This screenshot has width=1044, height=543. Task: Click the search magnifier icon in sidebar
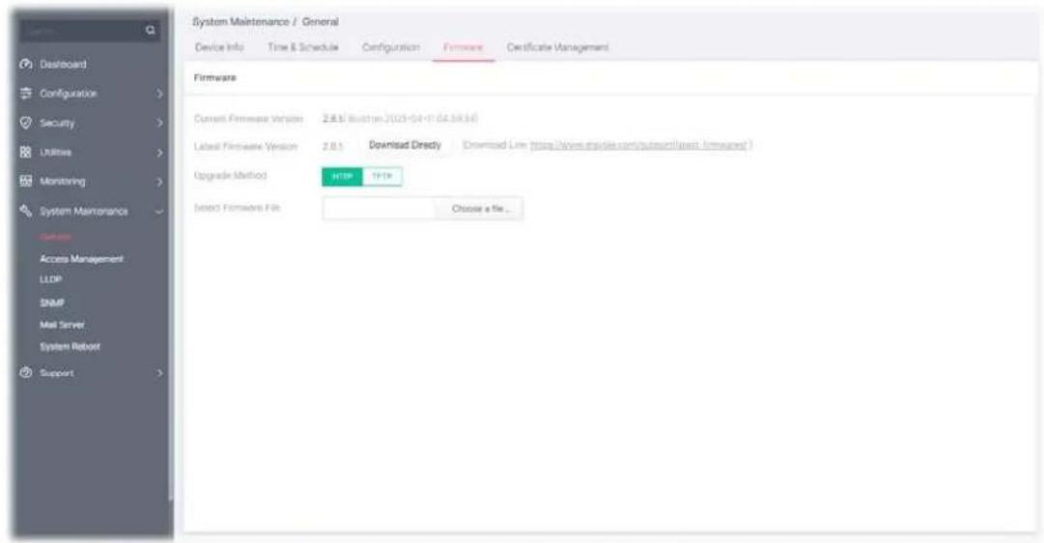point(151,30)
